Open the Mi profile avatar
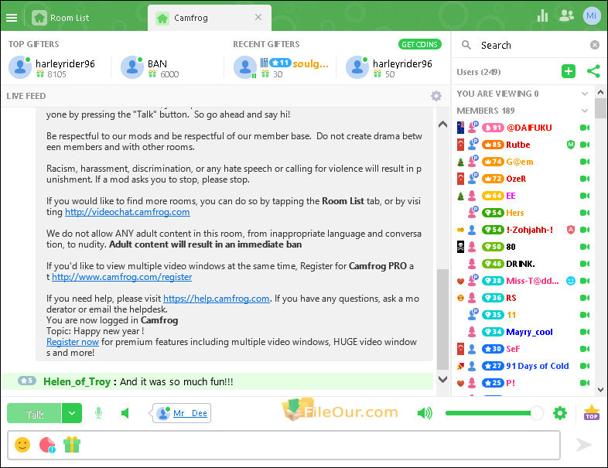608x468 pixels. coord(591,16)
